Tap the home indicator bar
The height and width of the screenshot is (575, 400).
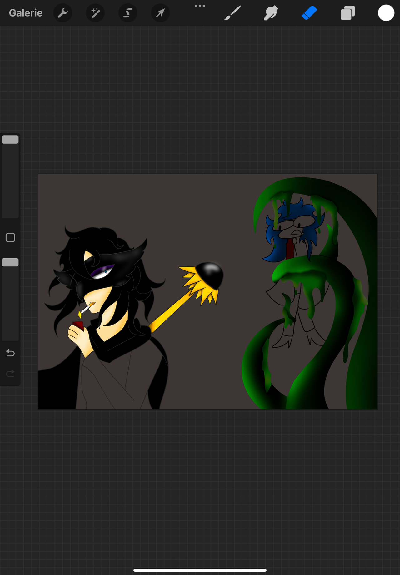(x=200, y=570)
